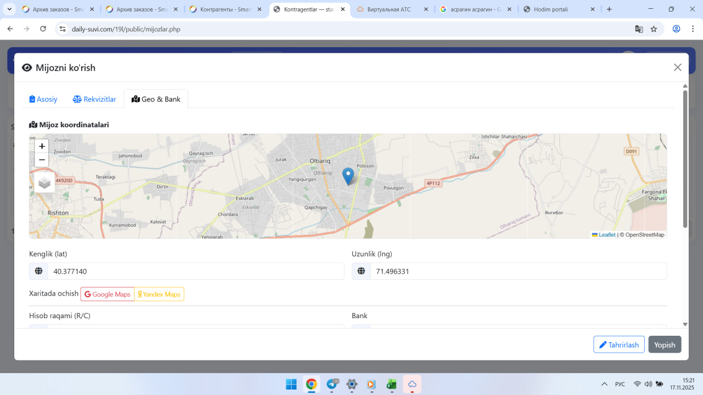Open Excel from the taskbar
The width and height of the screenshot is (703, 395).
[x=392, y=384]
